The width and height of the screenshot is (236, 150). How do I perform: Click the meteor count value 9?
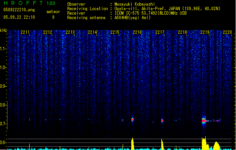(53, 17)
